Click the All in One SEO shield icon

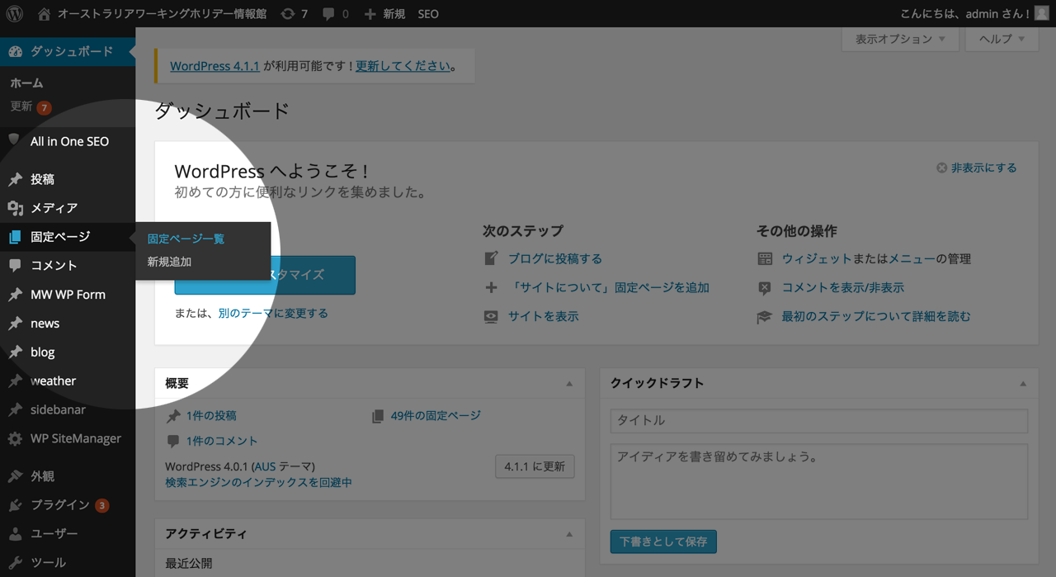pos(14,140)
